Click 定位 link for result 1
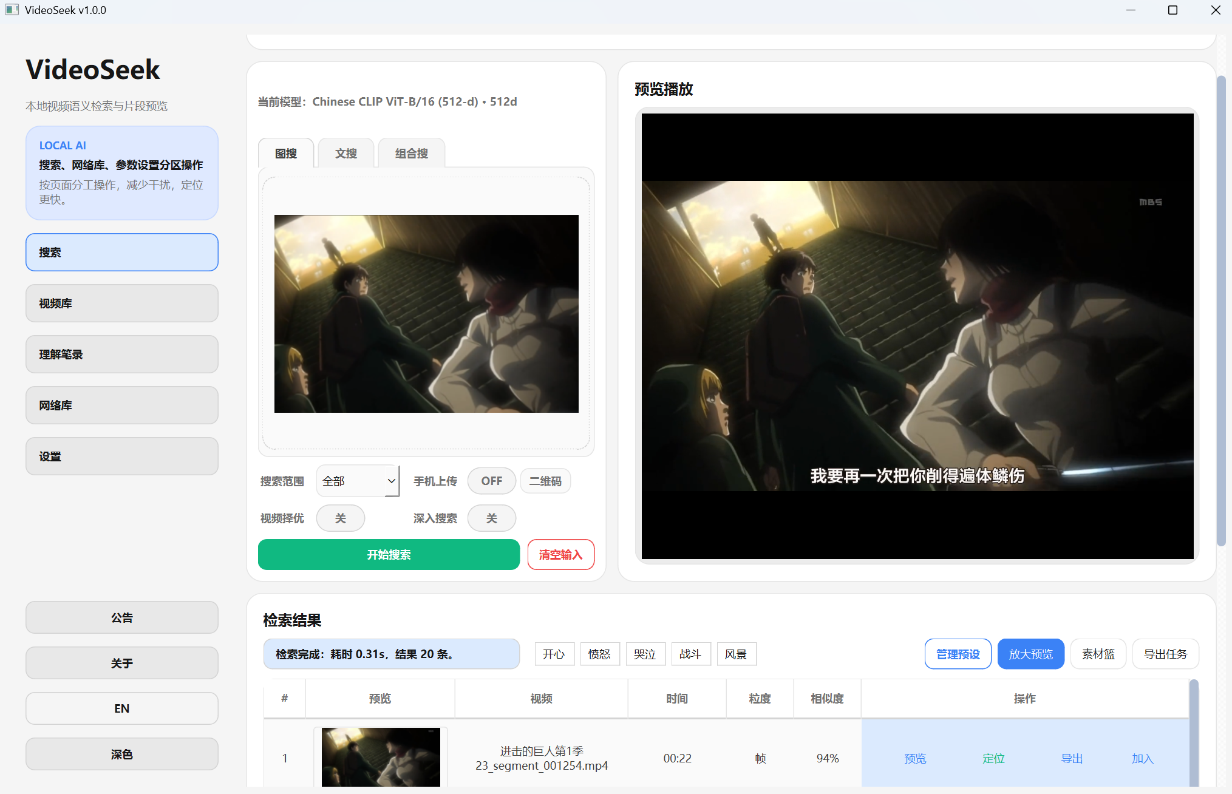The image size is (1232, 794). [993, 758]
